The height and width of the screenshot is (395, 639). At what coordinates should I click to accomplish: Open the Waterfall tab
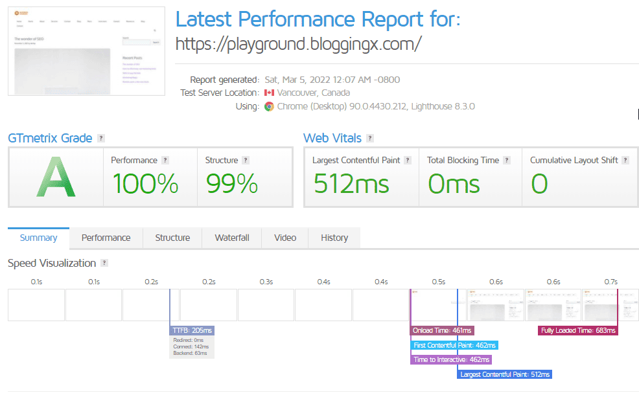pos(232,238)
